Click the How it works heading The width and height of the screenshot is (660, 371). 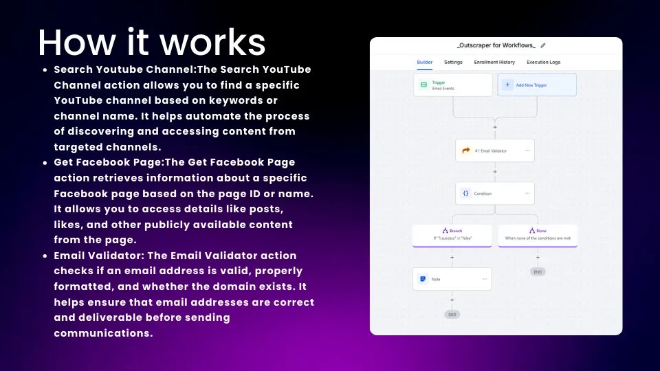151,42
